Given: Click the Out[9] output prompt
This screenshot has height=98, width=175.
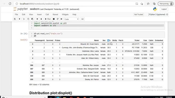Looking at the screenshot, I should coord(24,40).
